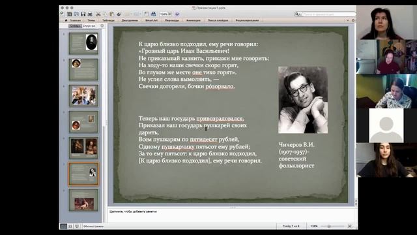Start slideshow from status bar icon
Viewport: 417px width, 235px height.
tap(77, 227)
